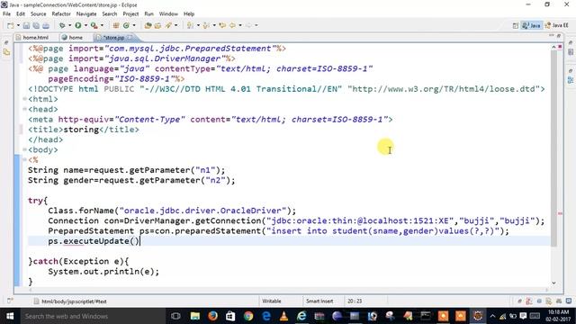The image size is (576, 324).
Task: Open dropdown arrow next to Back arrow
Action: tap(240, 25)
